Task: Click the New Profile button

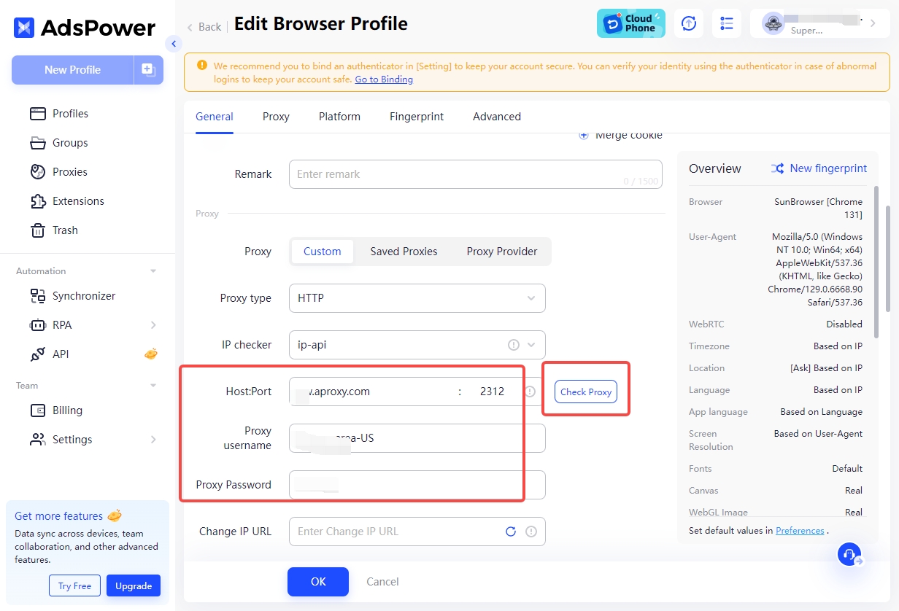Action: coord(72,70)
